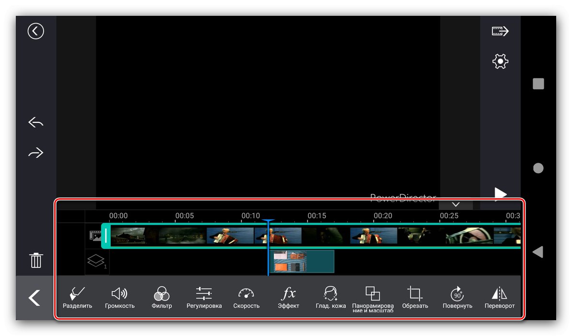Screen dimensions: 572x336
Task: Tap the white trim handle at clip start
Action: click(106, 236)
